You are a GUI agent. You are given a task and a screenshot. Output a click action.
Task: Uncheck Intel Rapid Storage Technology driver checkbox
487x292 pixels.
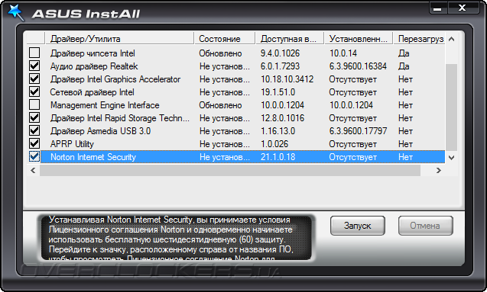34,117
